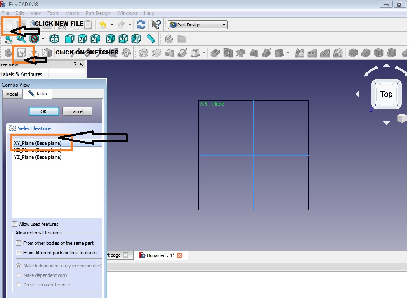Select the Revolution tool
Viewport: 410px width, 298px height.
click(x=157, y=53)
